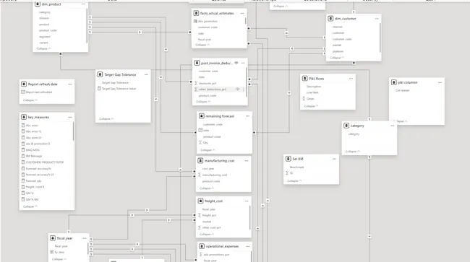Screen dimensions: 470x262
Task: Collapse the remaining forecast table
Action: coord(208,150)
